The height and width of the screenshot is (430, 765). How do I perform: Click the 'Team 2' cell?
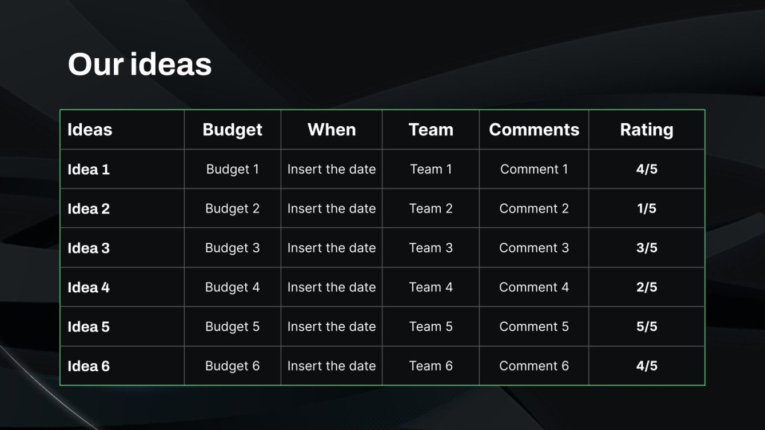tap(431, 208)
